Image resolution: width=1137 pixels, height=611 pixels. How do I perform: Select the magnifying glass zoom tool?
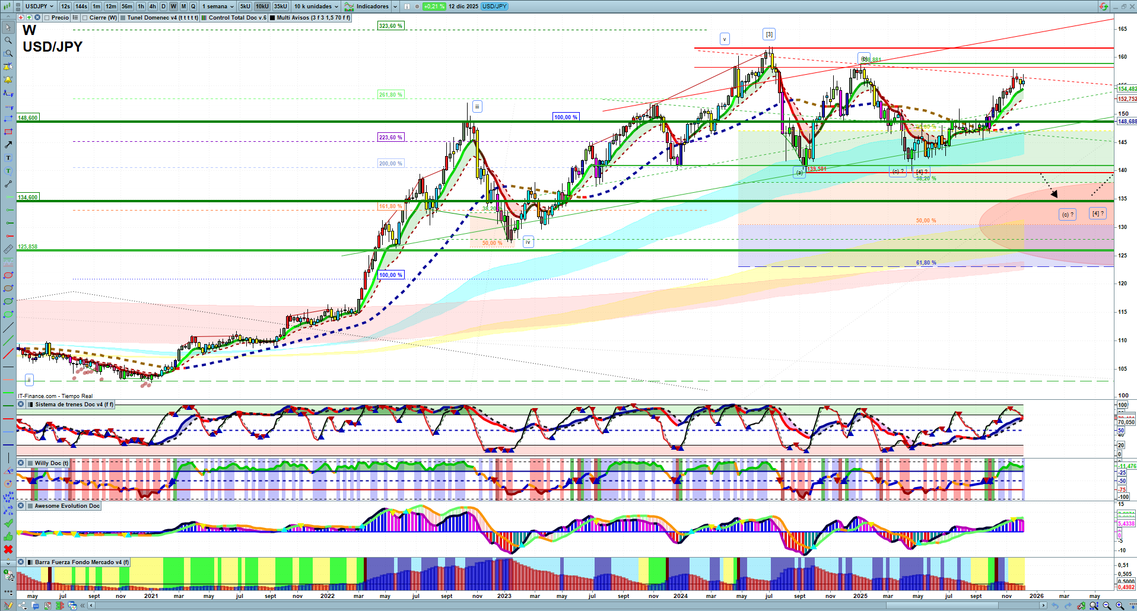(x=8, y=40)
